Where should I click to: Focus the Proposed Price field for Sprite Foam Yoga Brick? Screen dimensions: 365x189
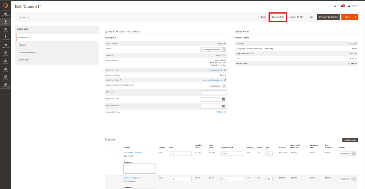[232, 179]
